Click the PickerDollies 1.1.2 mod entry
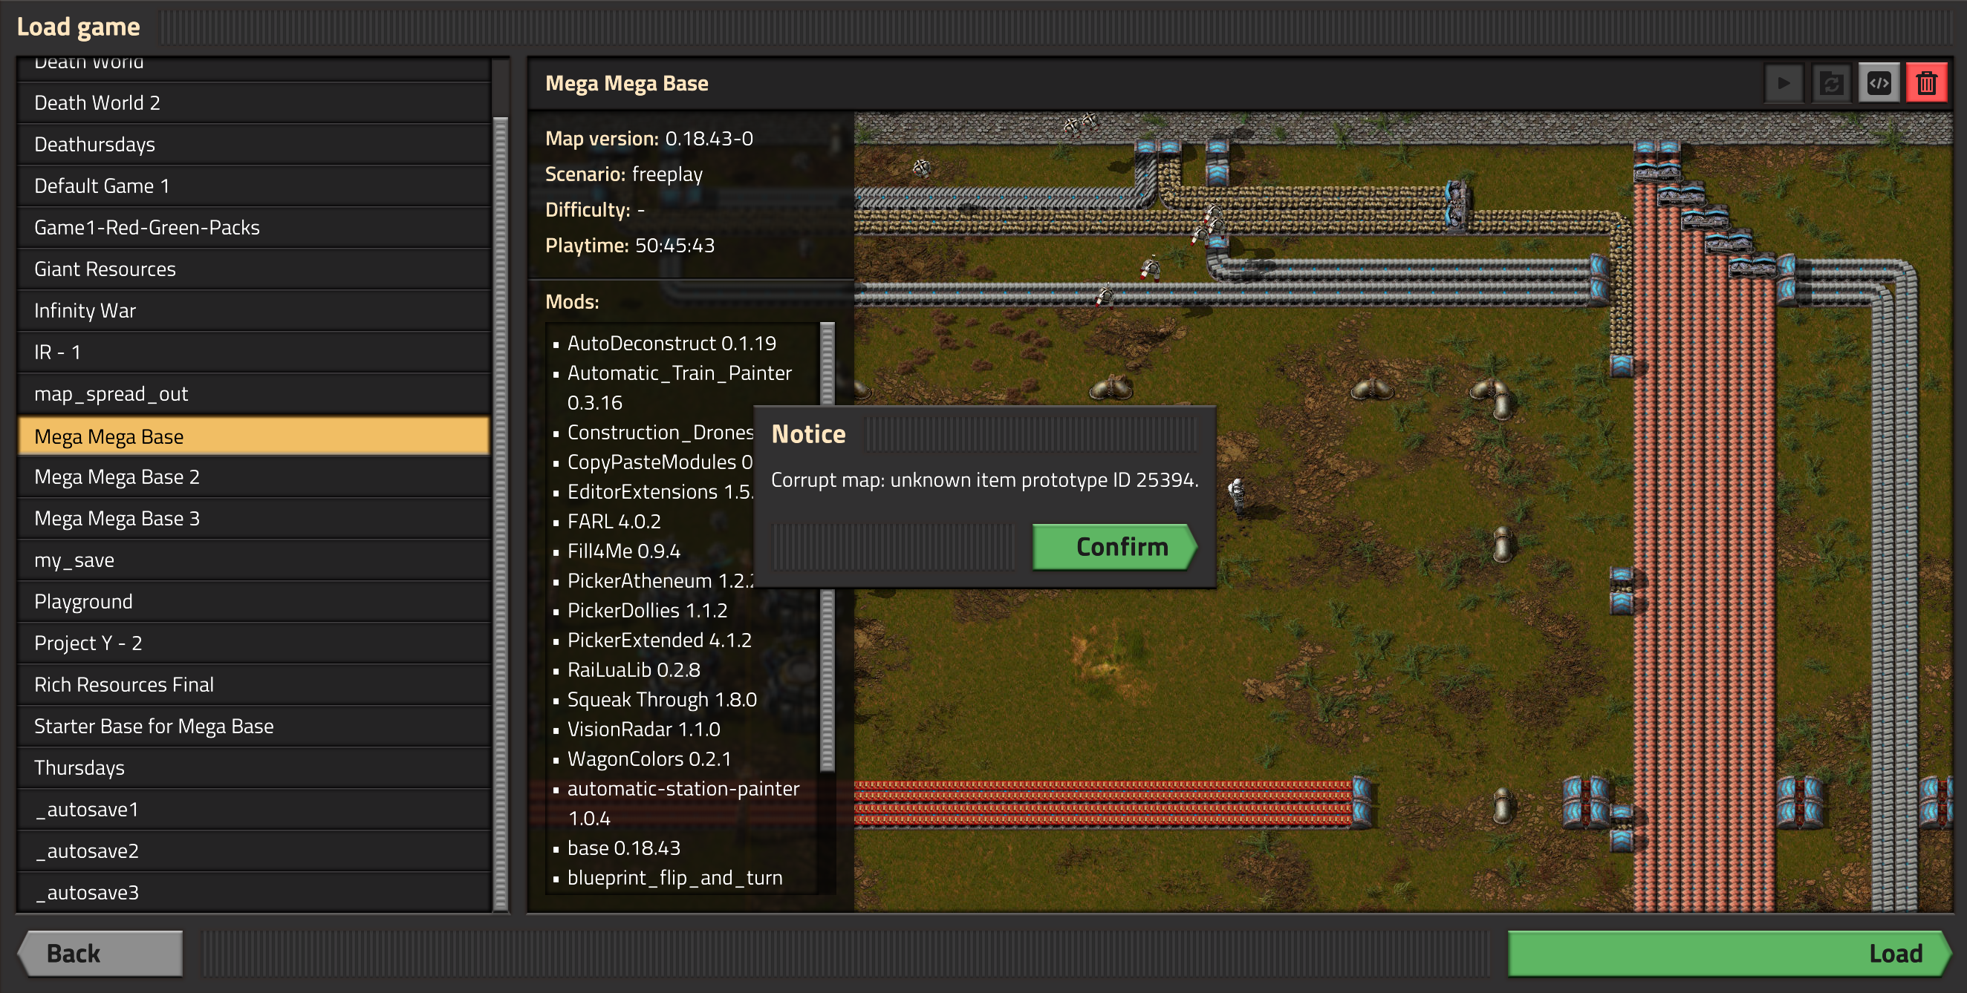1967x993 pixels. [x=647, y=612]
